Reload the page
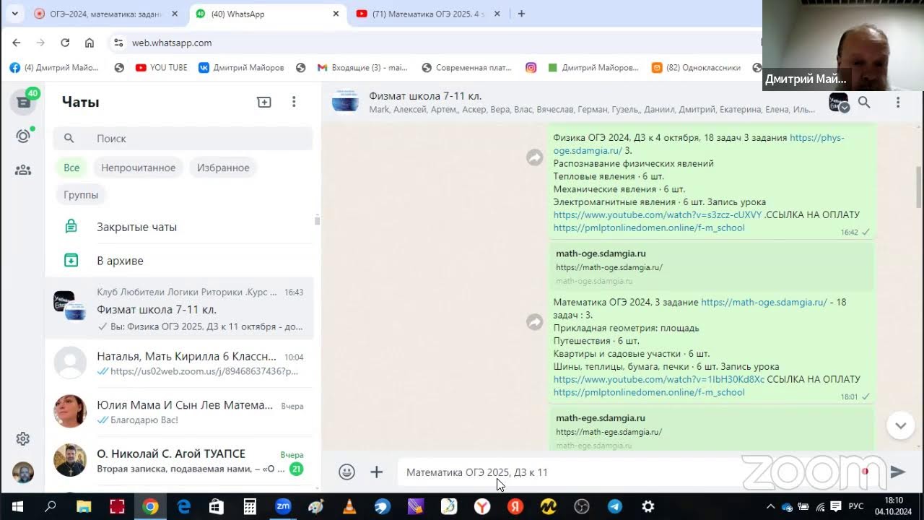This screenshot has height=520, width=924. tap(65, 43)
